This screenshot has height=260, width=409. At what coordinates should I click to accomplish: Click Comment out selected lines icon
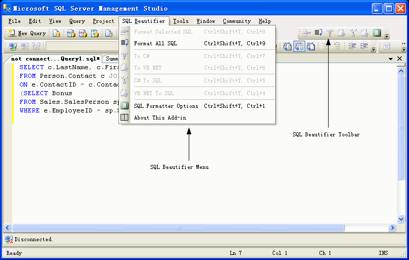(326, 46)
